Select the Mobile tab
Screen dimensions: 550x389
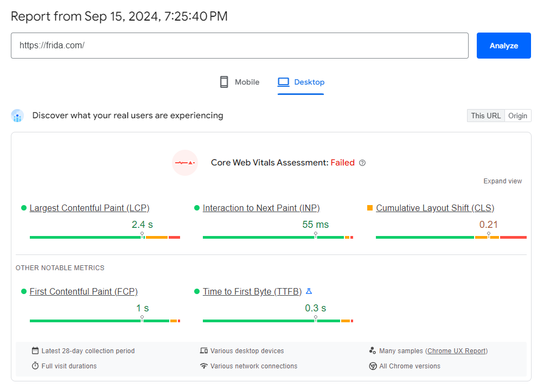pyautogui.click(x=239, y=82)
